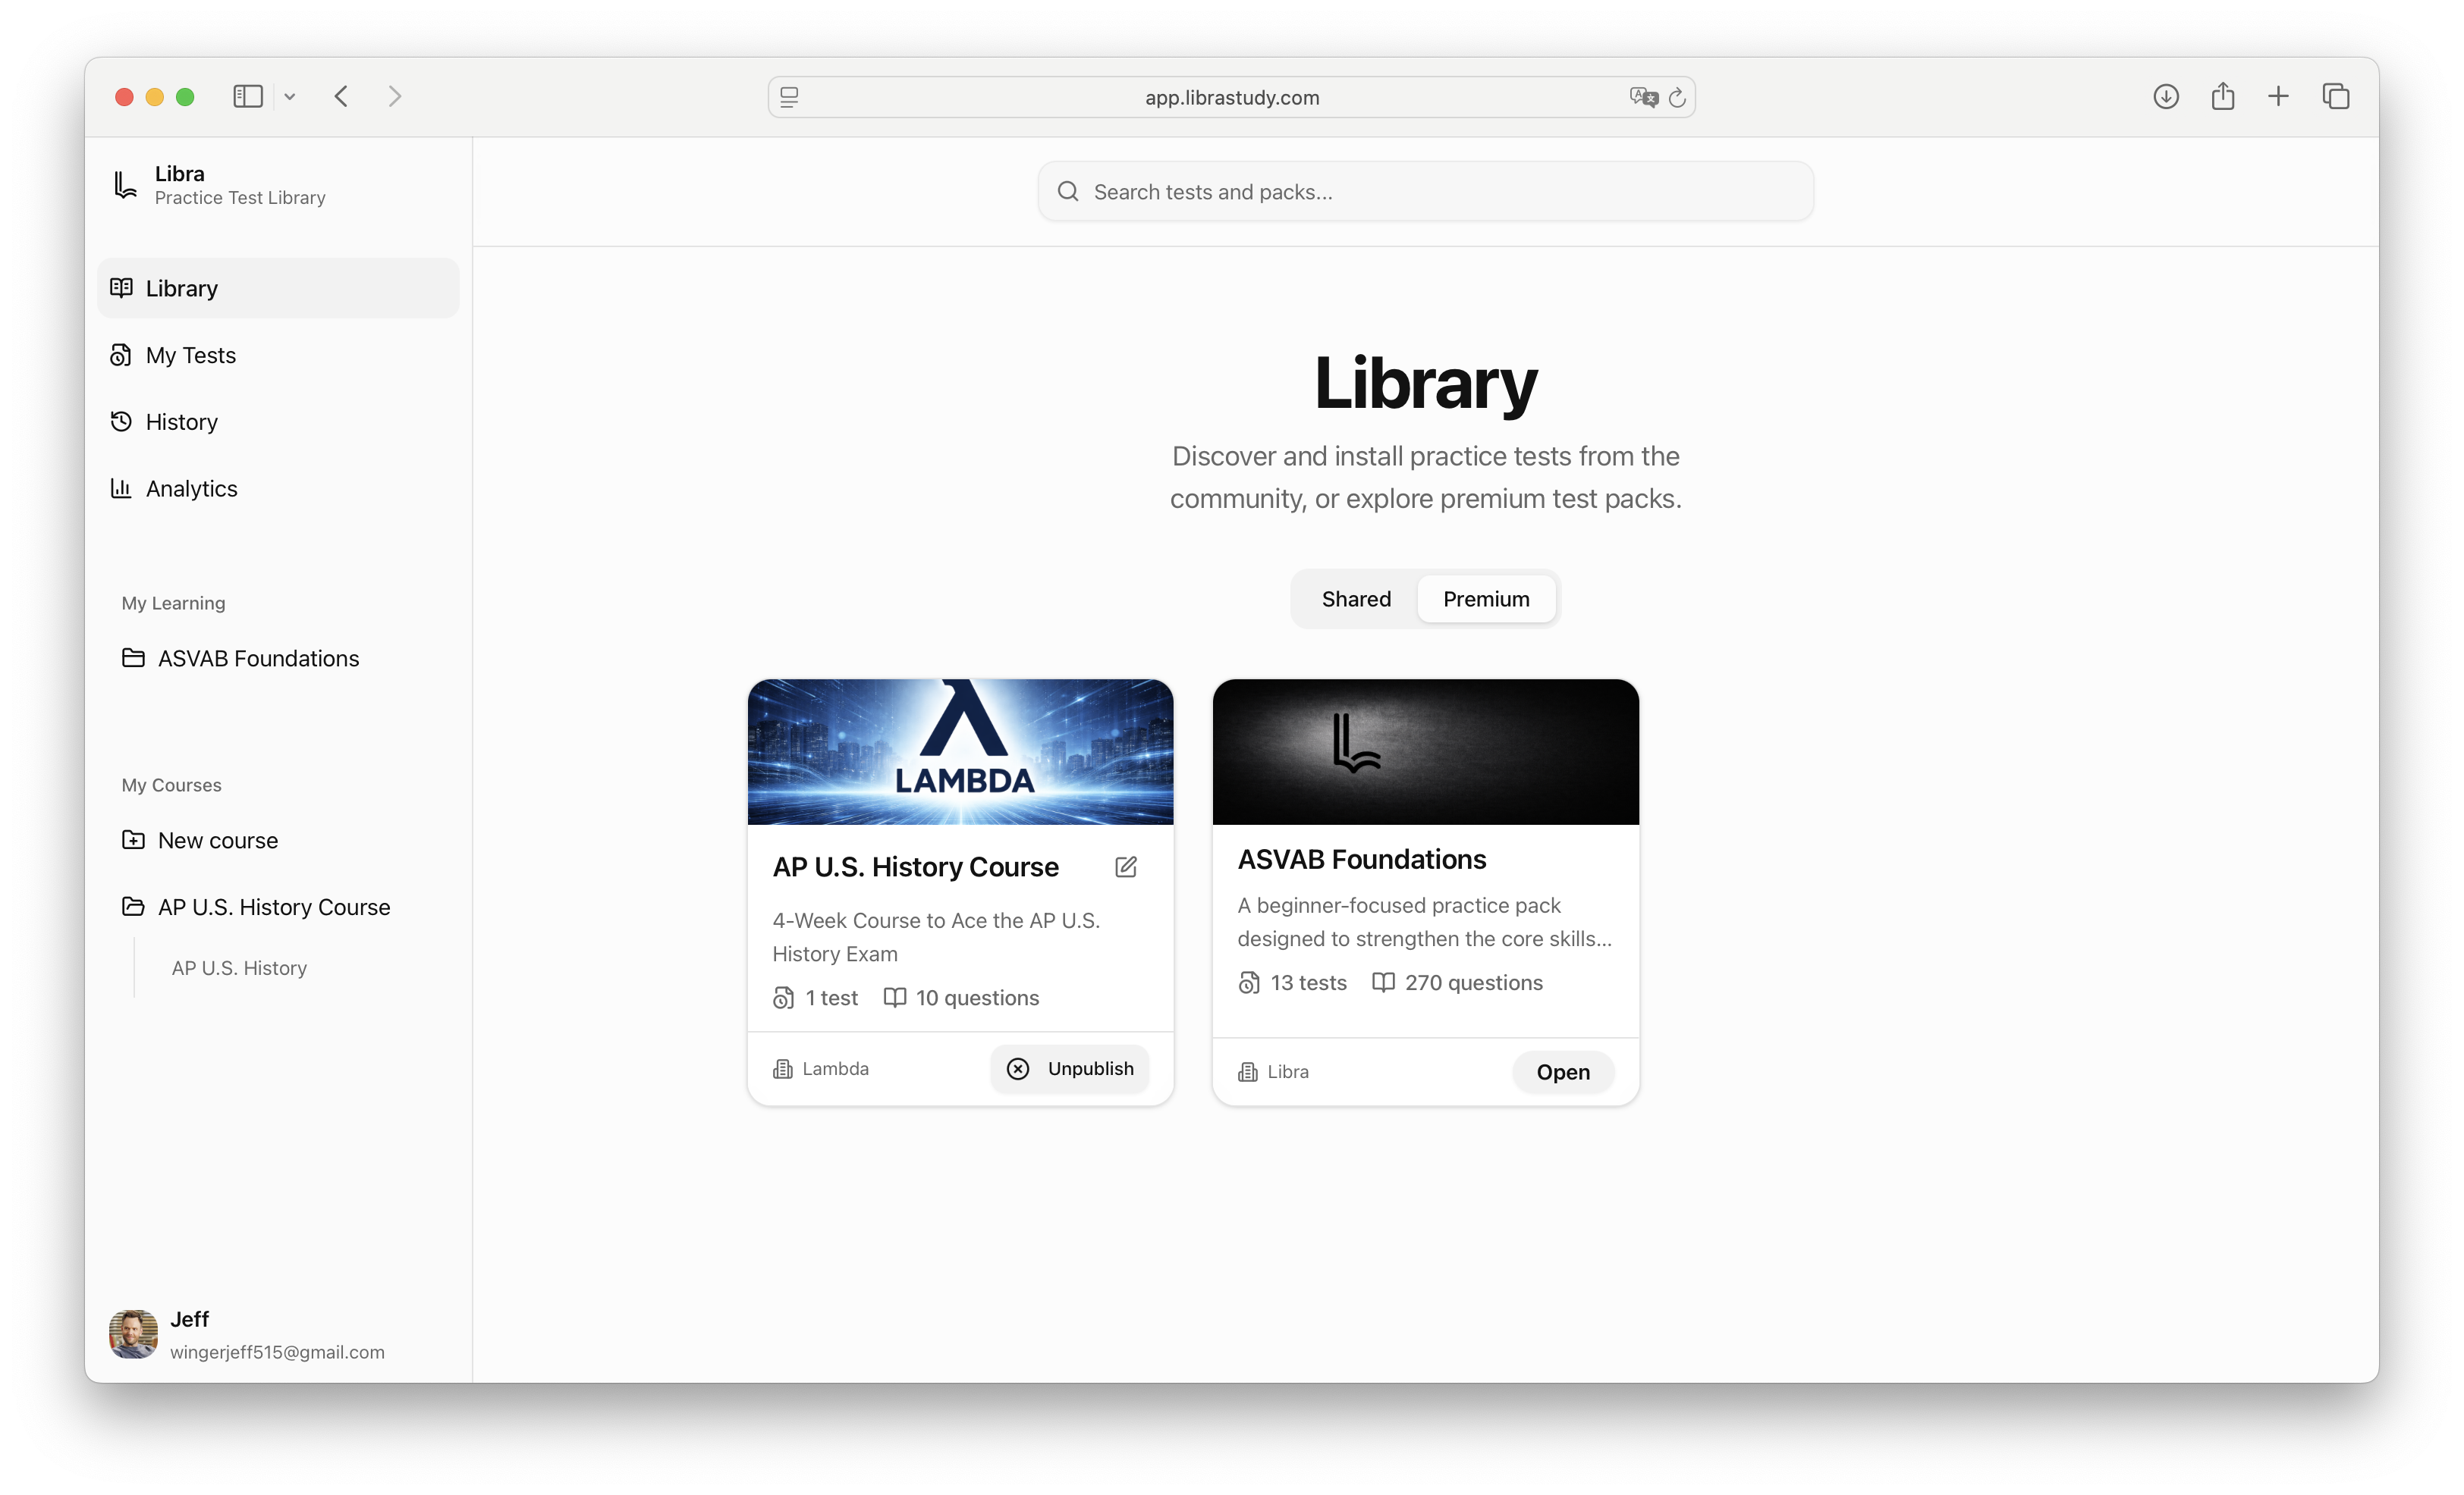Image resolution: width=2464 pixels, height=1495 pixels.
Task: Open the sidebar chevron dropdown next to sidebar toggle
Action: pyautogui.click(x=290, y=96)
